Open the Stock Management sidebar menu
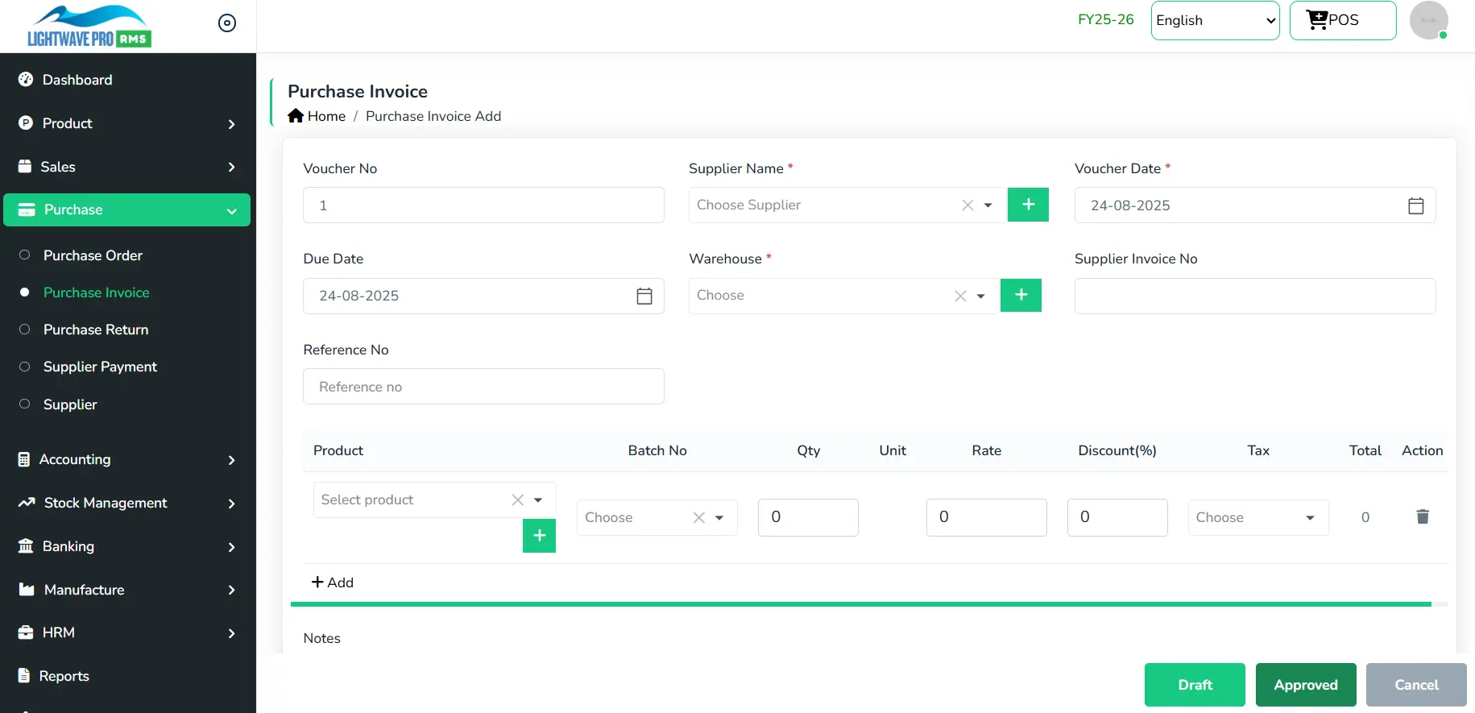This screenshot has height=713, width=1475. 127,503
